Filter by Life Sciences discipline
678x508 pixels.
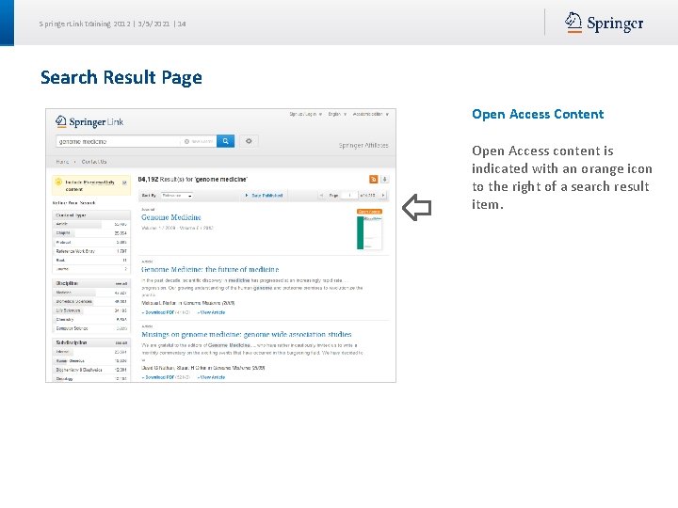[x=91, y=310]
